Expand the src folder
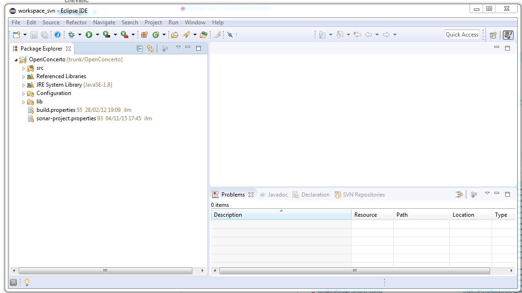522x293 pixels. point(23,68)
